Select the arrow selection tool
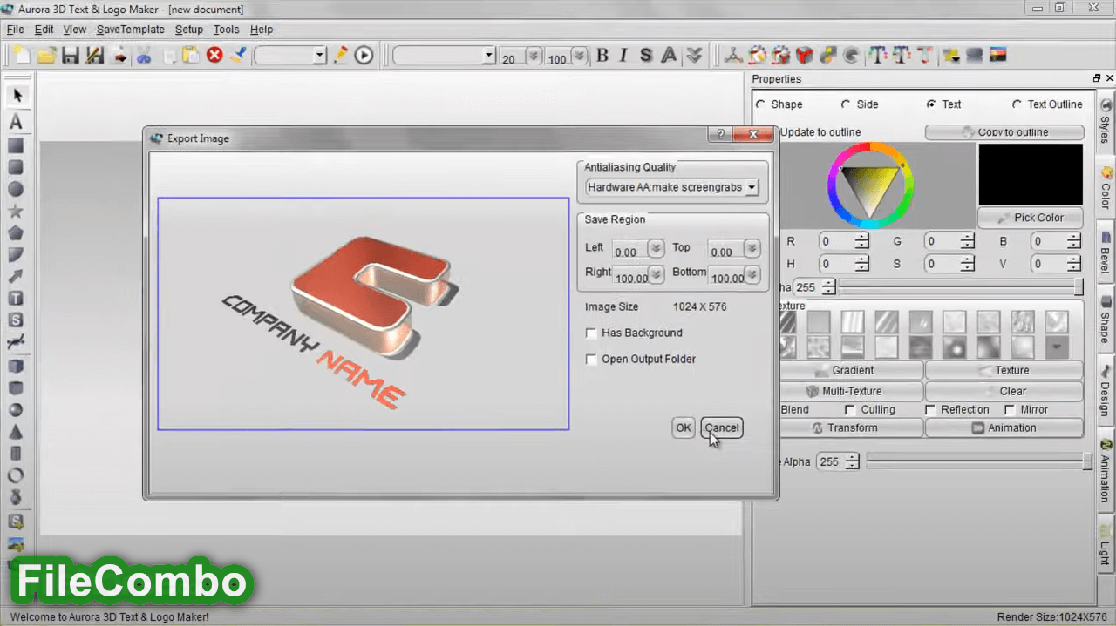The height and width of the screenshot is (626, 1116). point(17,96)
